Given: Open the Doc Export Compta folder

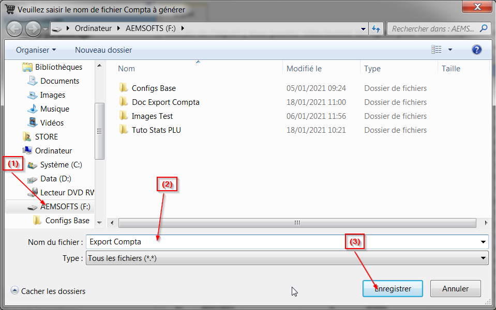Looking at the screenshot, I should point(165,102).
